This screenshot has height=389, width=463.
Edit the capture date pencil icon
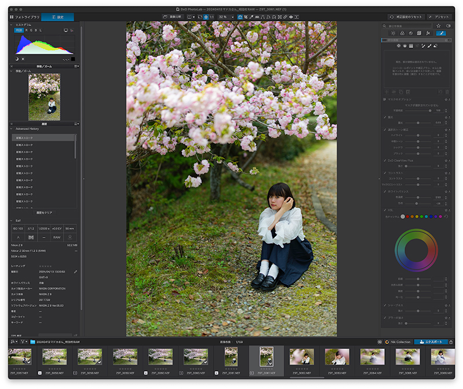(x=76, y=272)
